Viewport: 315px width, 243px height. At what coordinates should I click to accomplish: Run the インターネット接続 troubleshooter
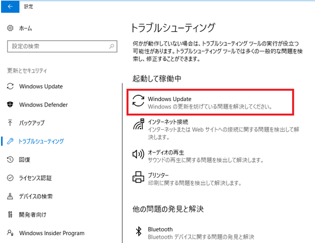pyautogui.click(x=216, y=129)
